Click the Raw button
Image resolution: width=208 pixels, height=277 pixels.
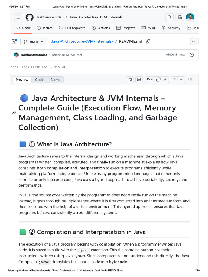150,80
